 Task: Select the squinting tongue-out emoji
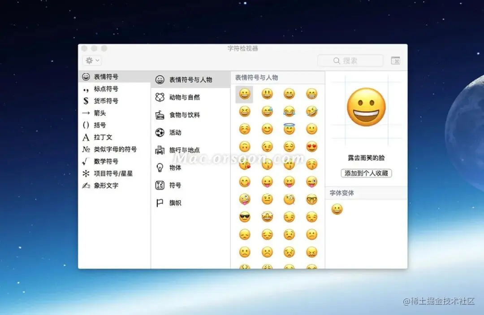point(289,182)
